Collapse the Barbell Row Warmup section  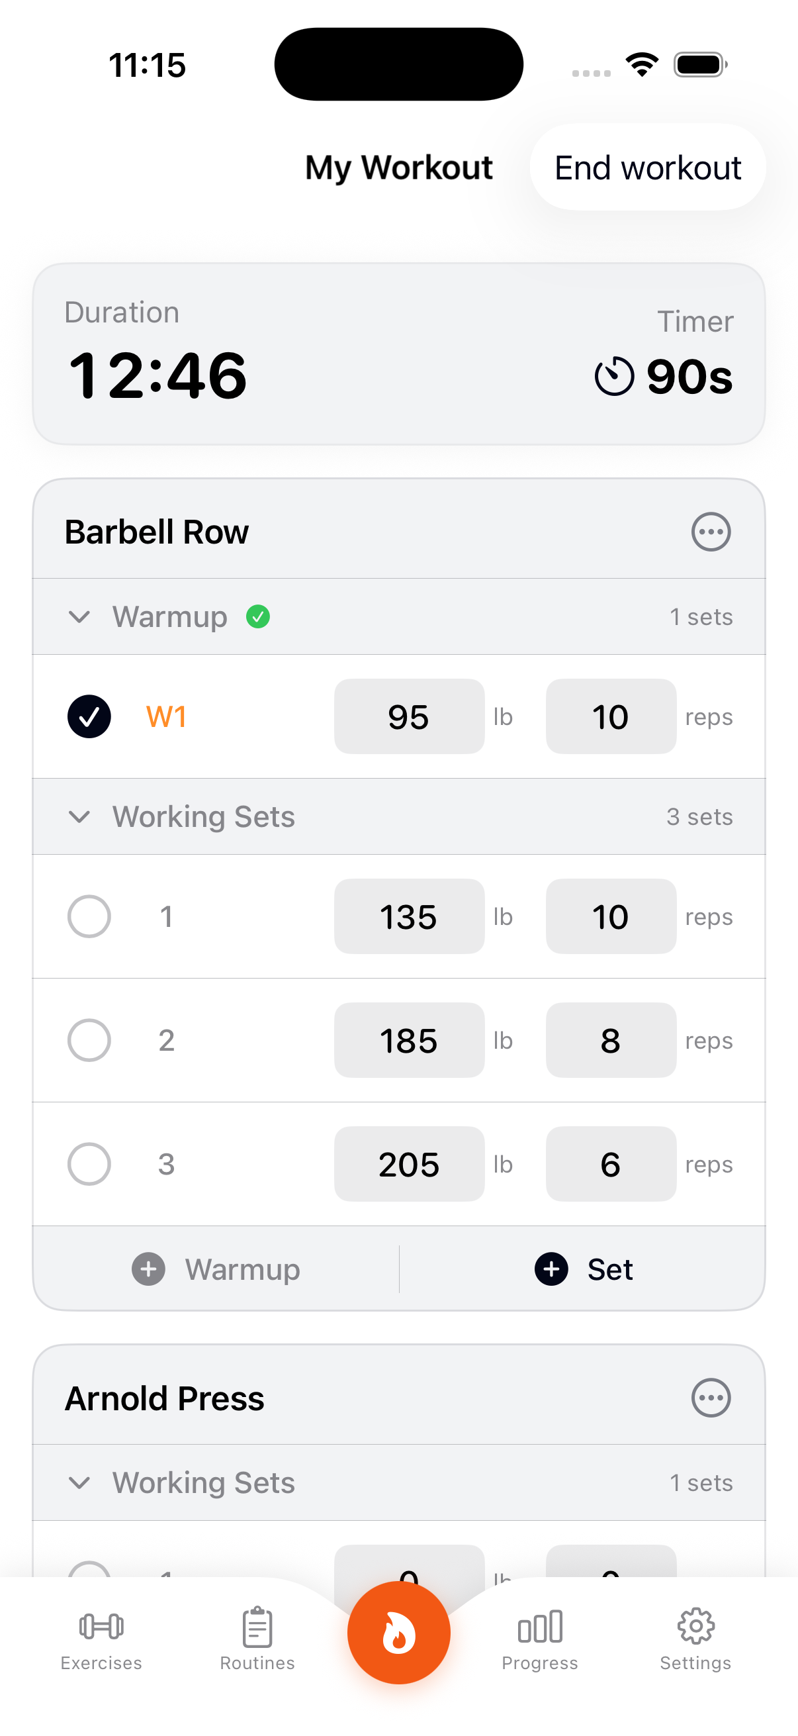tap(79, 616)
